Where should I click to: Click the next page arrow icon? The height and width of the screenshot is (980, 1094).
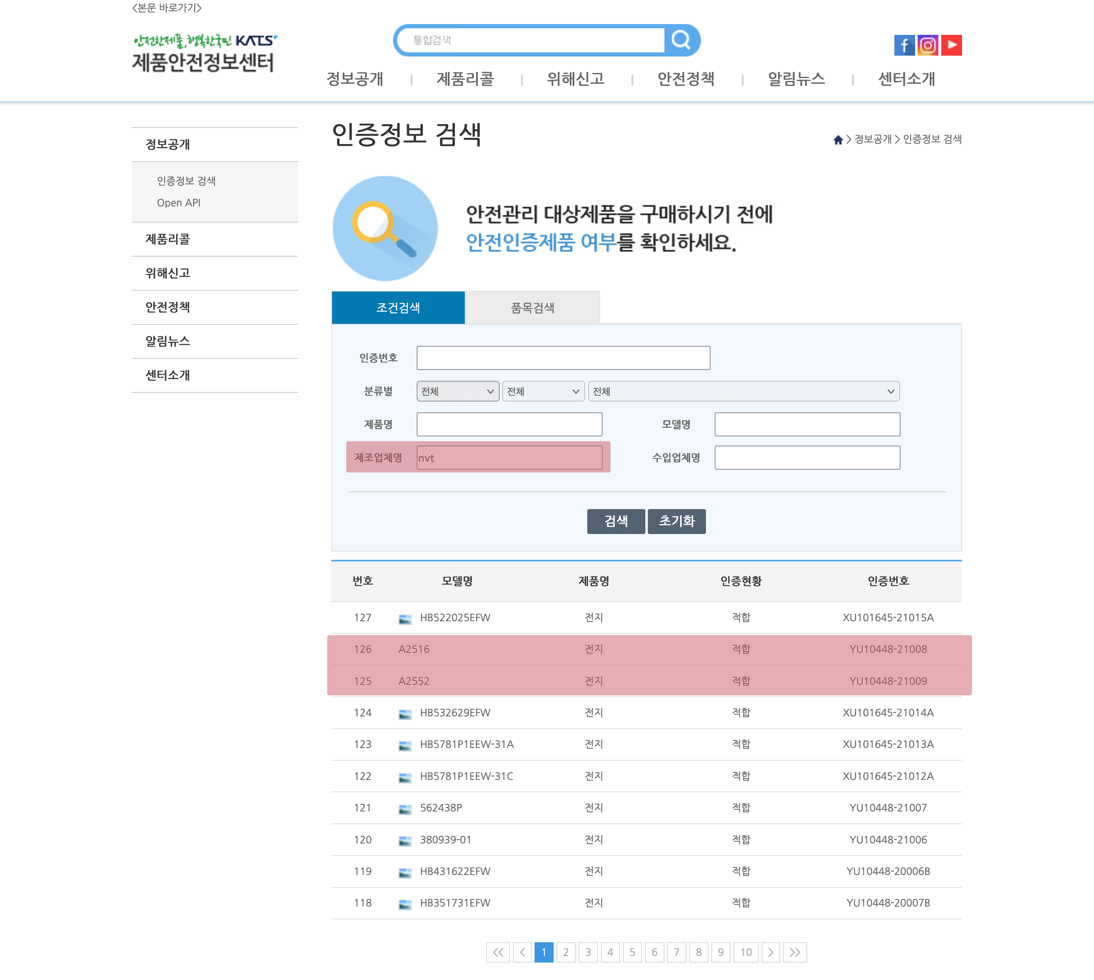pyautogui.click(x=771, y=952)
